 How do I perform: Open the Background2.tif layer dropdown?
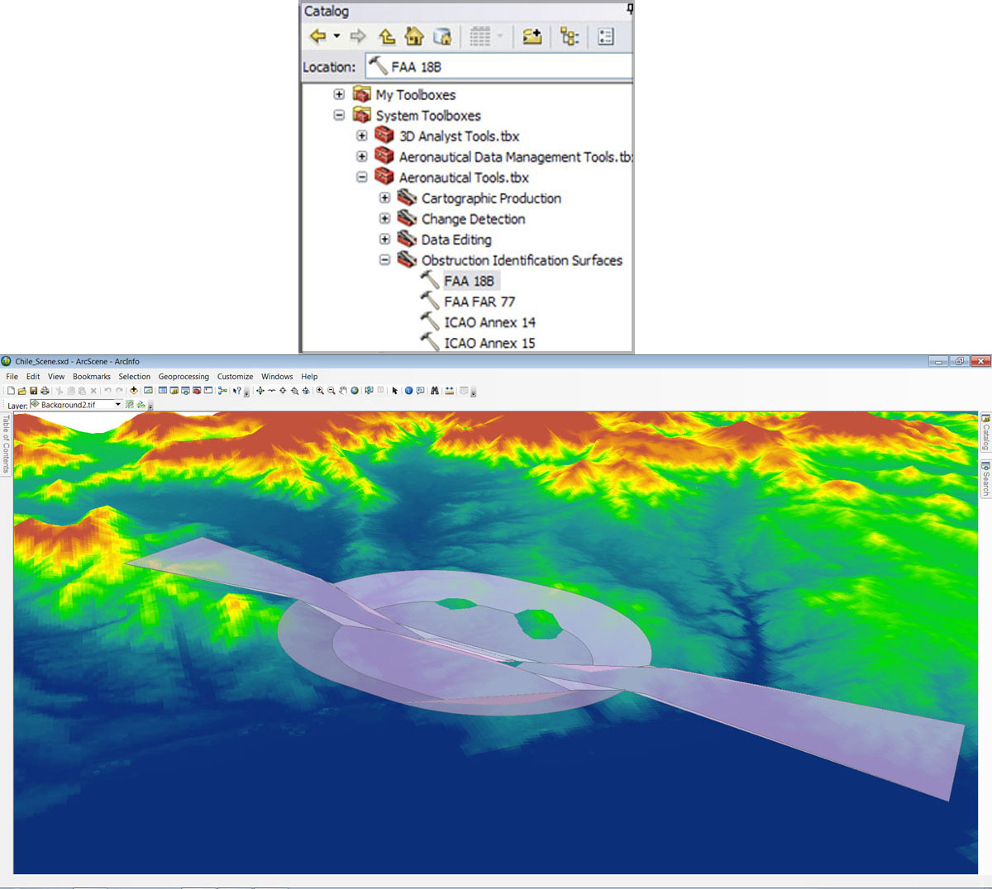click(x=118, y=405)
